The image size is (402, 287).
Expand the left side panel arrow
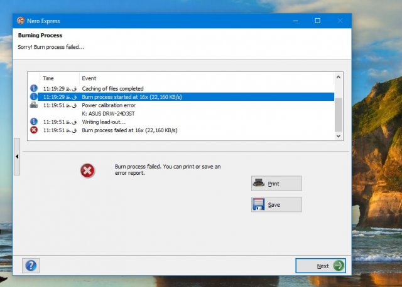point(17,156)
